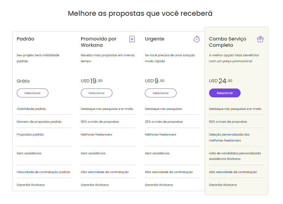This screenshot has width=283, height=204.
Task: Click the USD 24,90 price
Action: tap(221, 81)
